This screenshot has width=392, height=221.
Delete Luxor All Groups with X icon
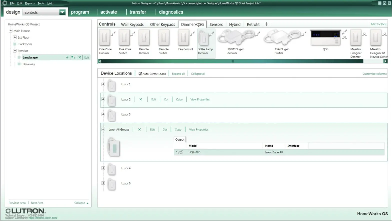pyautogui.click(x=139, y=129)
